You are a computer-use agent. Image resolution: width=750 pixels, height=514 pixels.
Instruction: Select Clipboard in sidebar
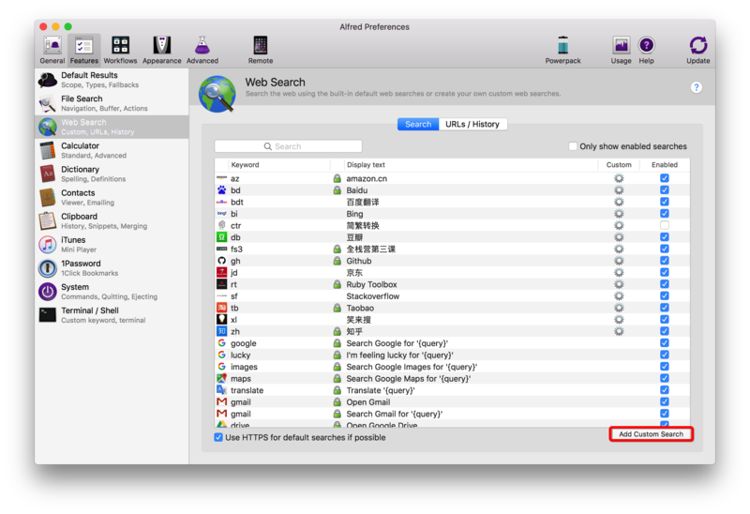click(112, 220)
